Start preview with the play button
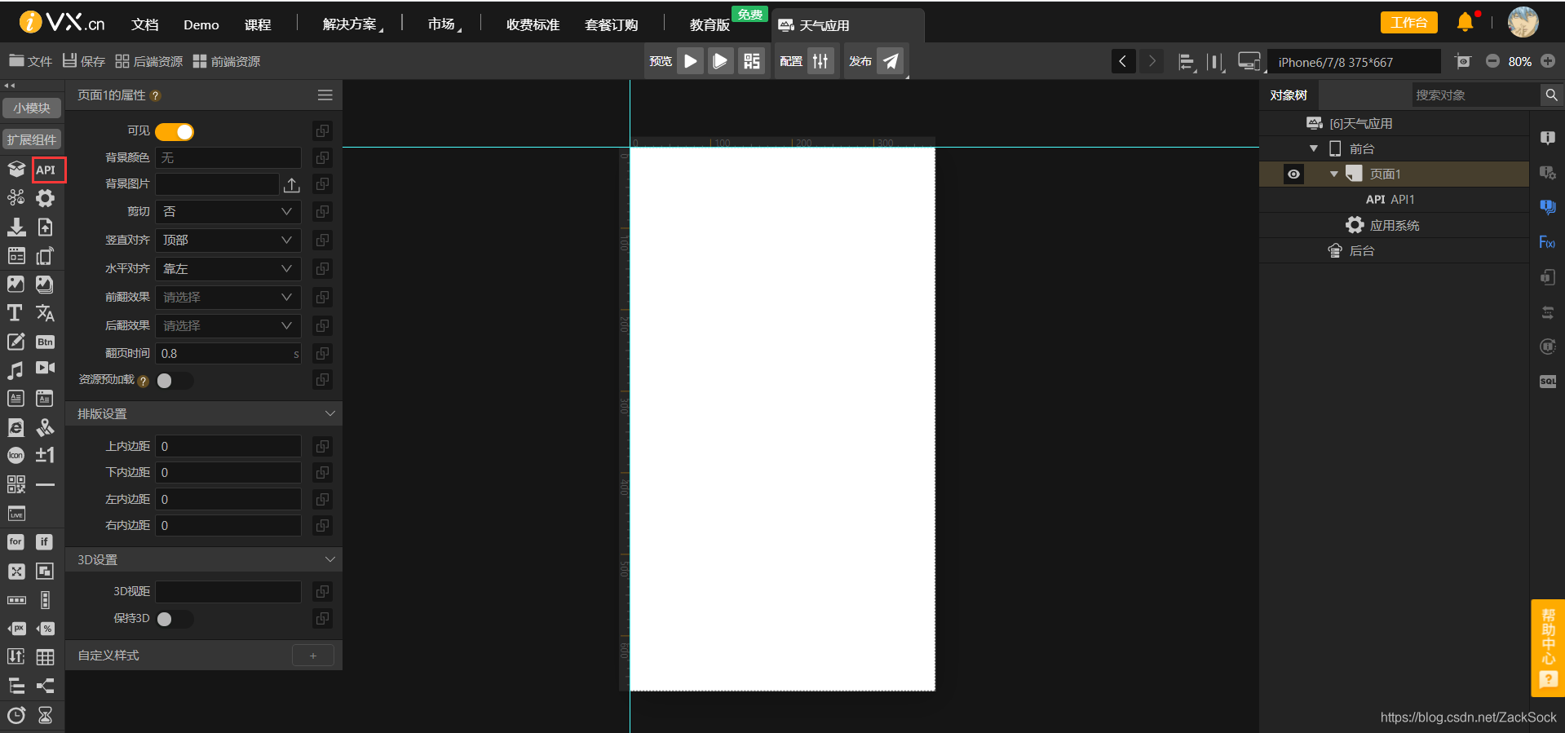The height and width of the screenshot is (733, 1565). pos(690,61)
